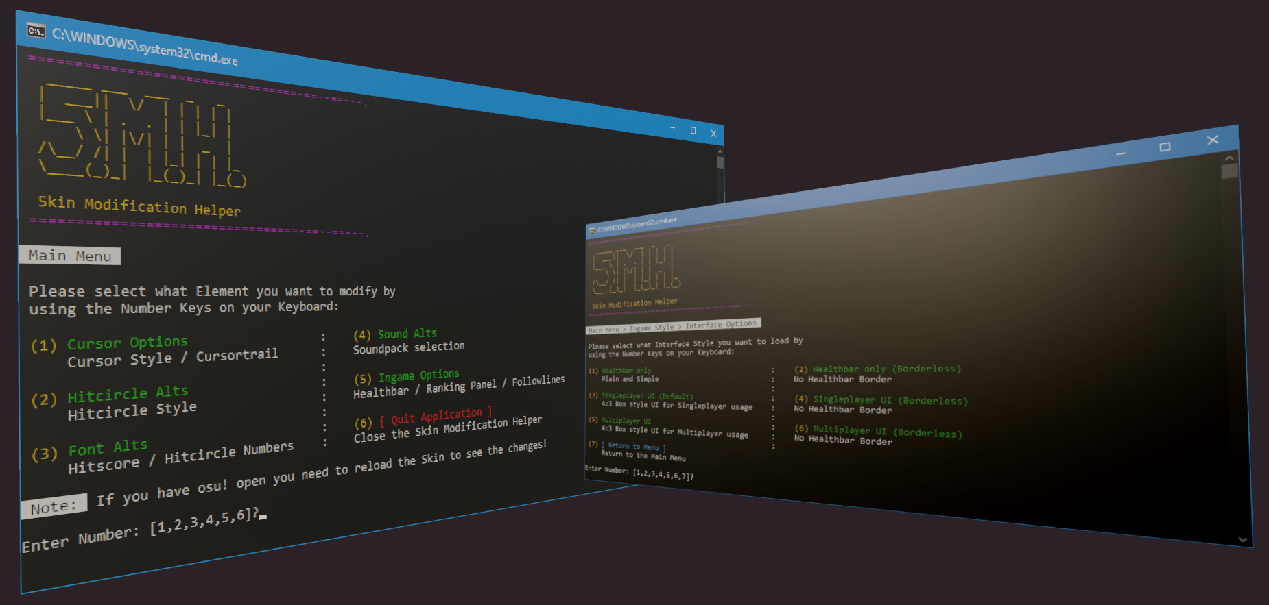Viewport: 1269px width, 605px height.
Task: Click 'Healthbar / Ranking Panel / Followlines' text
Action: click(x=459, y=386)
